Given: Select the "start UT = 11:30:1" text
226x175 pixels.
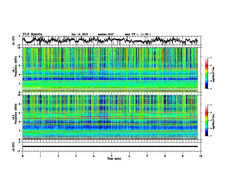Looking at the screenshot, I should point(138,34).
